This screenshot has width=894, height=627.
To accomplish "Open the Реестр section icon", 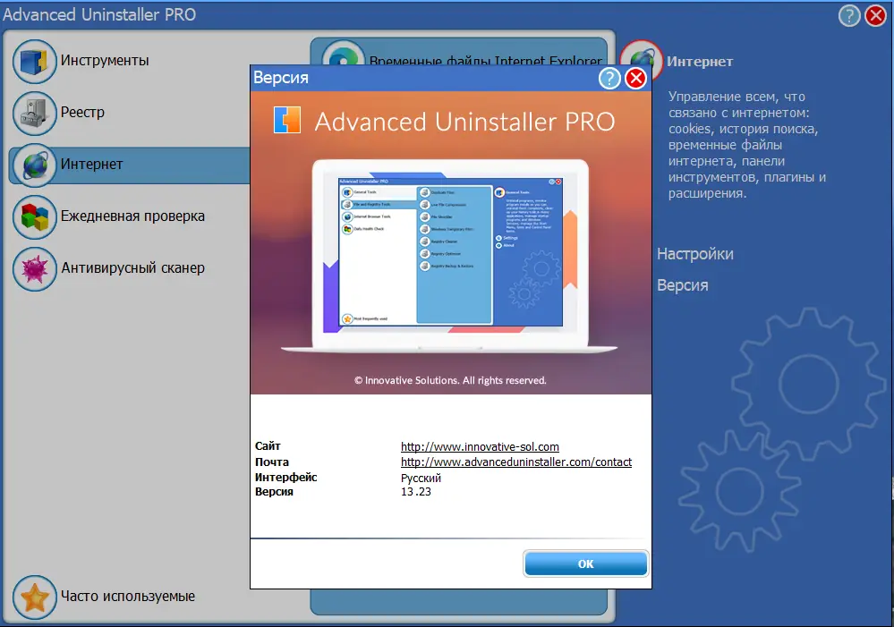I will (x=35, y=114).
